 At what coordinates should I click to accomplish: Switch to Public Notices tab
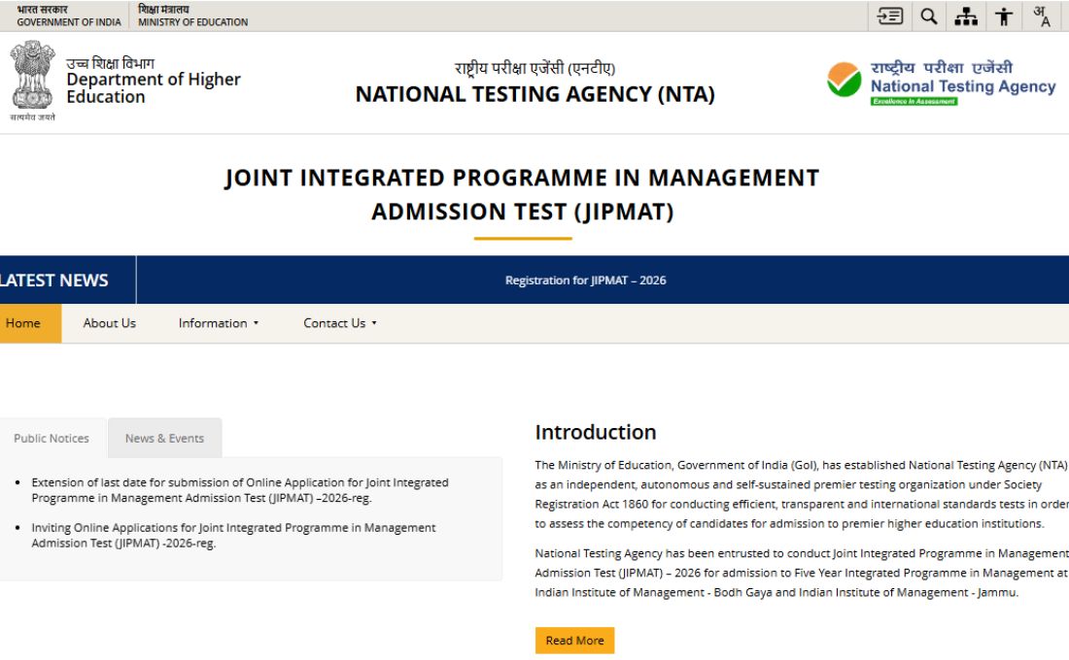pyautogui.click(x=52, y=438)
